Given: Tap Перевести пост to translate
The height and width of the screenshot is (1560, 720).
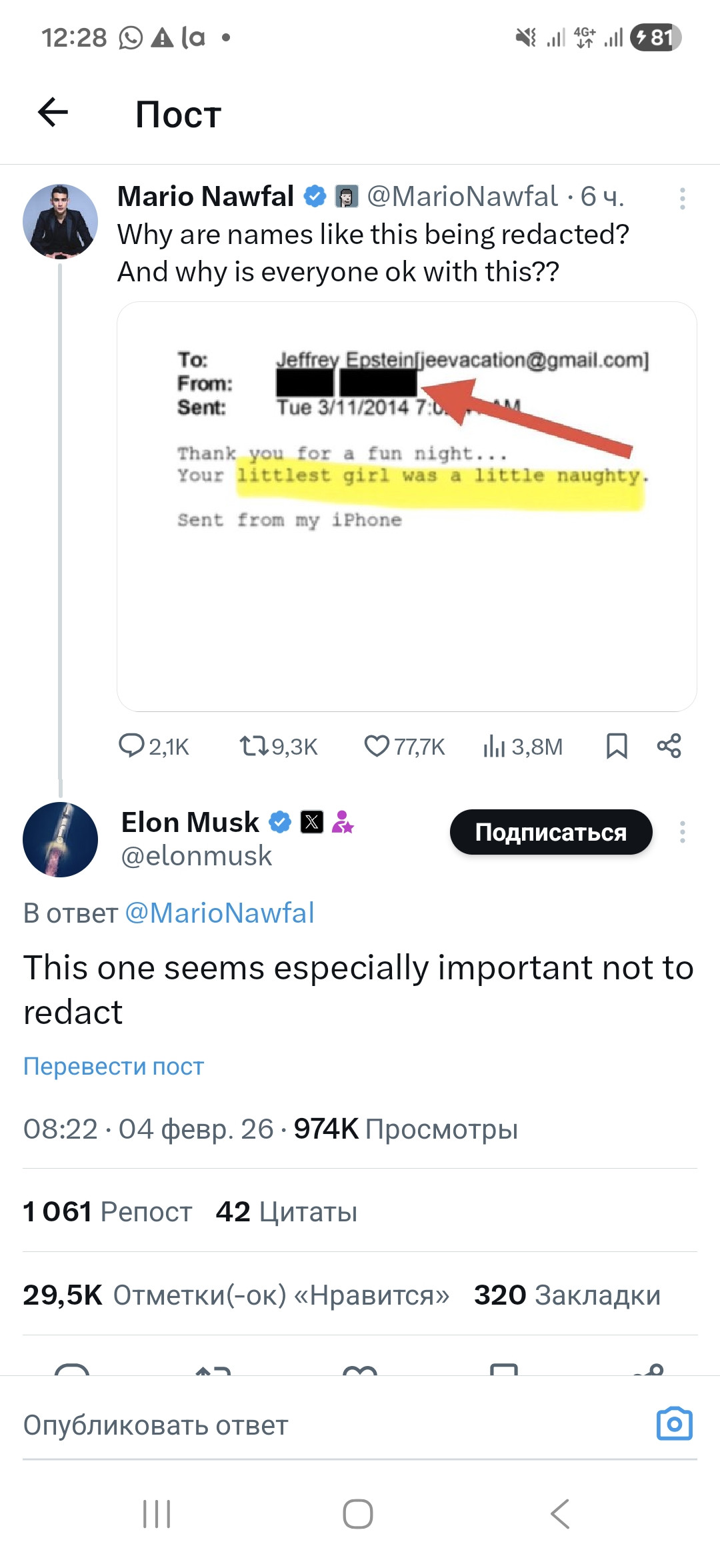Looking at the screenshot, I should click(113, 1066).
